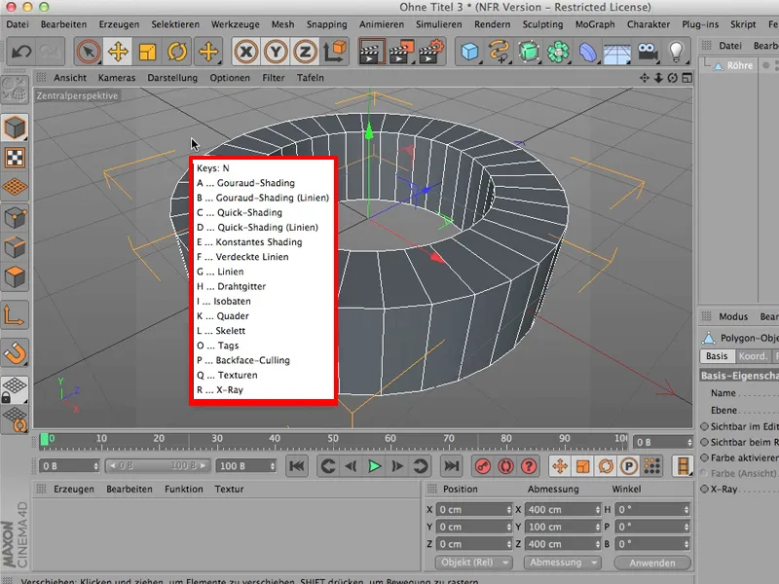Toggle parameter (P) keyframe recording
779x584 pixels.
point(629,466)
